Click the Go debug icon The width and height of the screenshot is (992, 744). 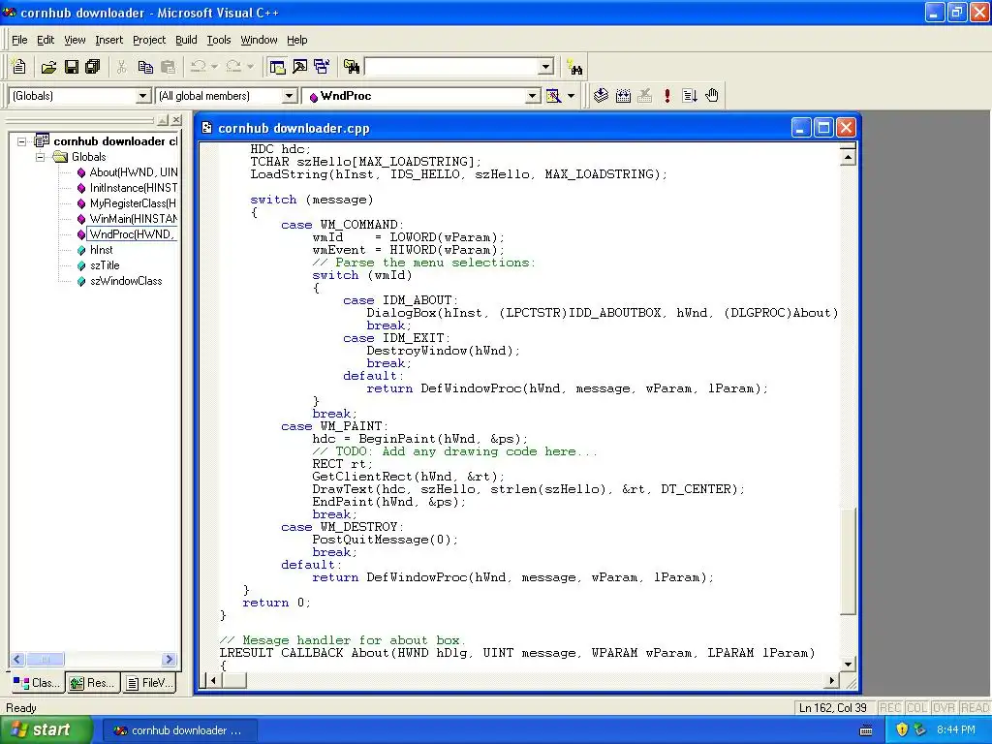(x=689, y=96)
